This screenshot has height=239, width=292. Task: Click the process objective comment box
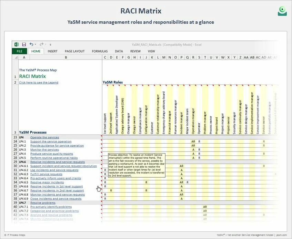[137, 165]
